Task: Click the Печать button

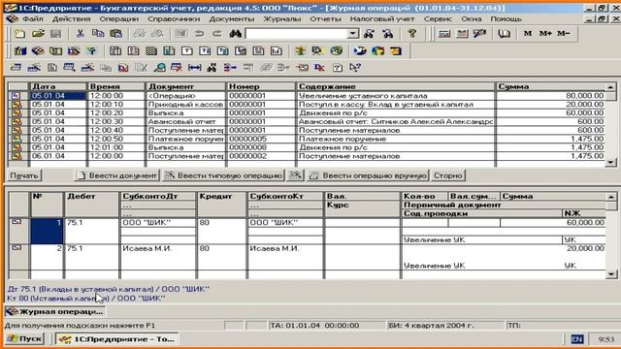Action: [24, 175]
